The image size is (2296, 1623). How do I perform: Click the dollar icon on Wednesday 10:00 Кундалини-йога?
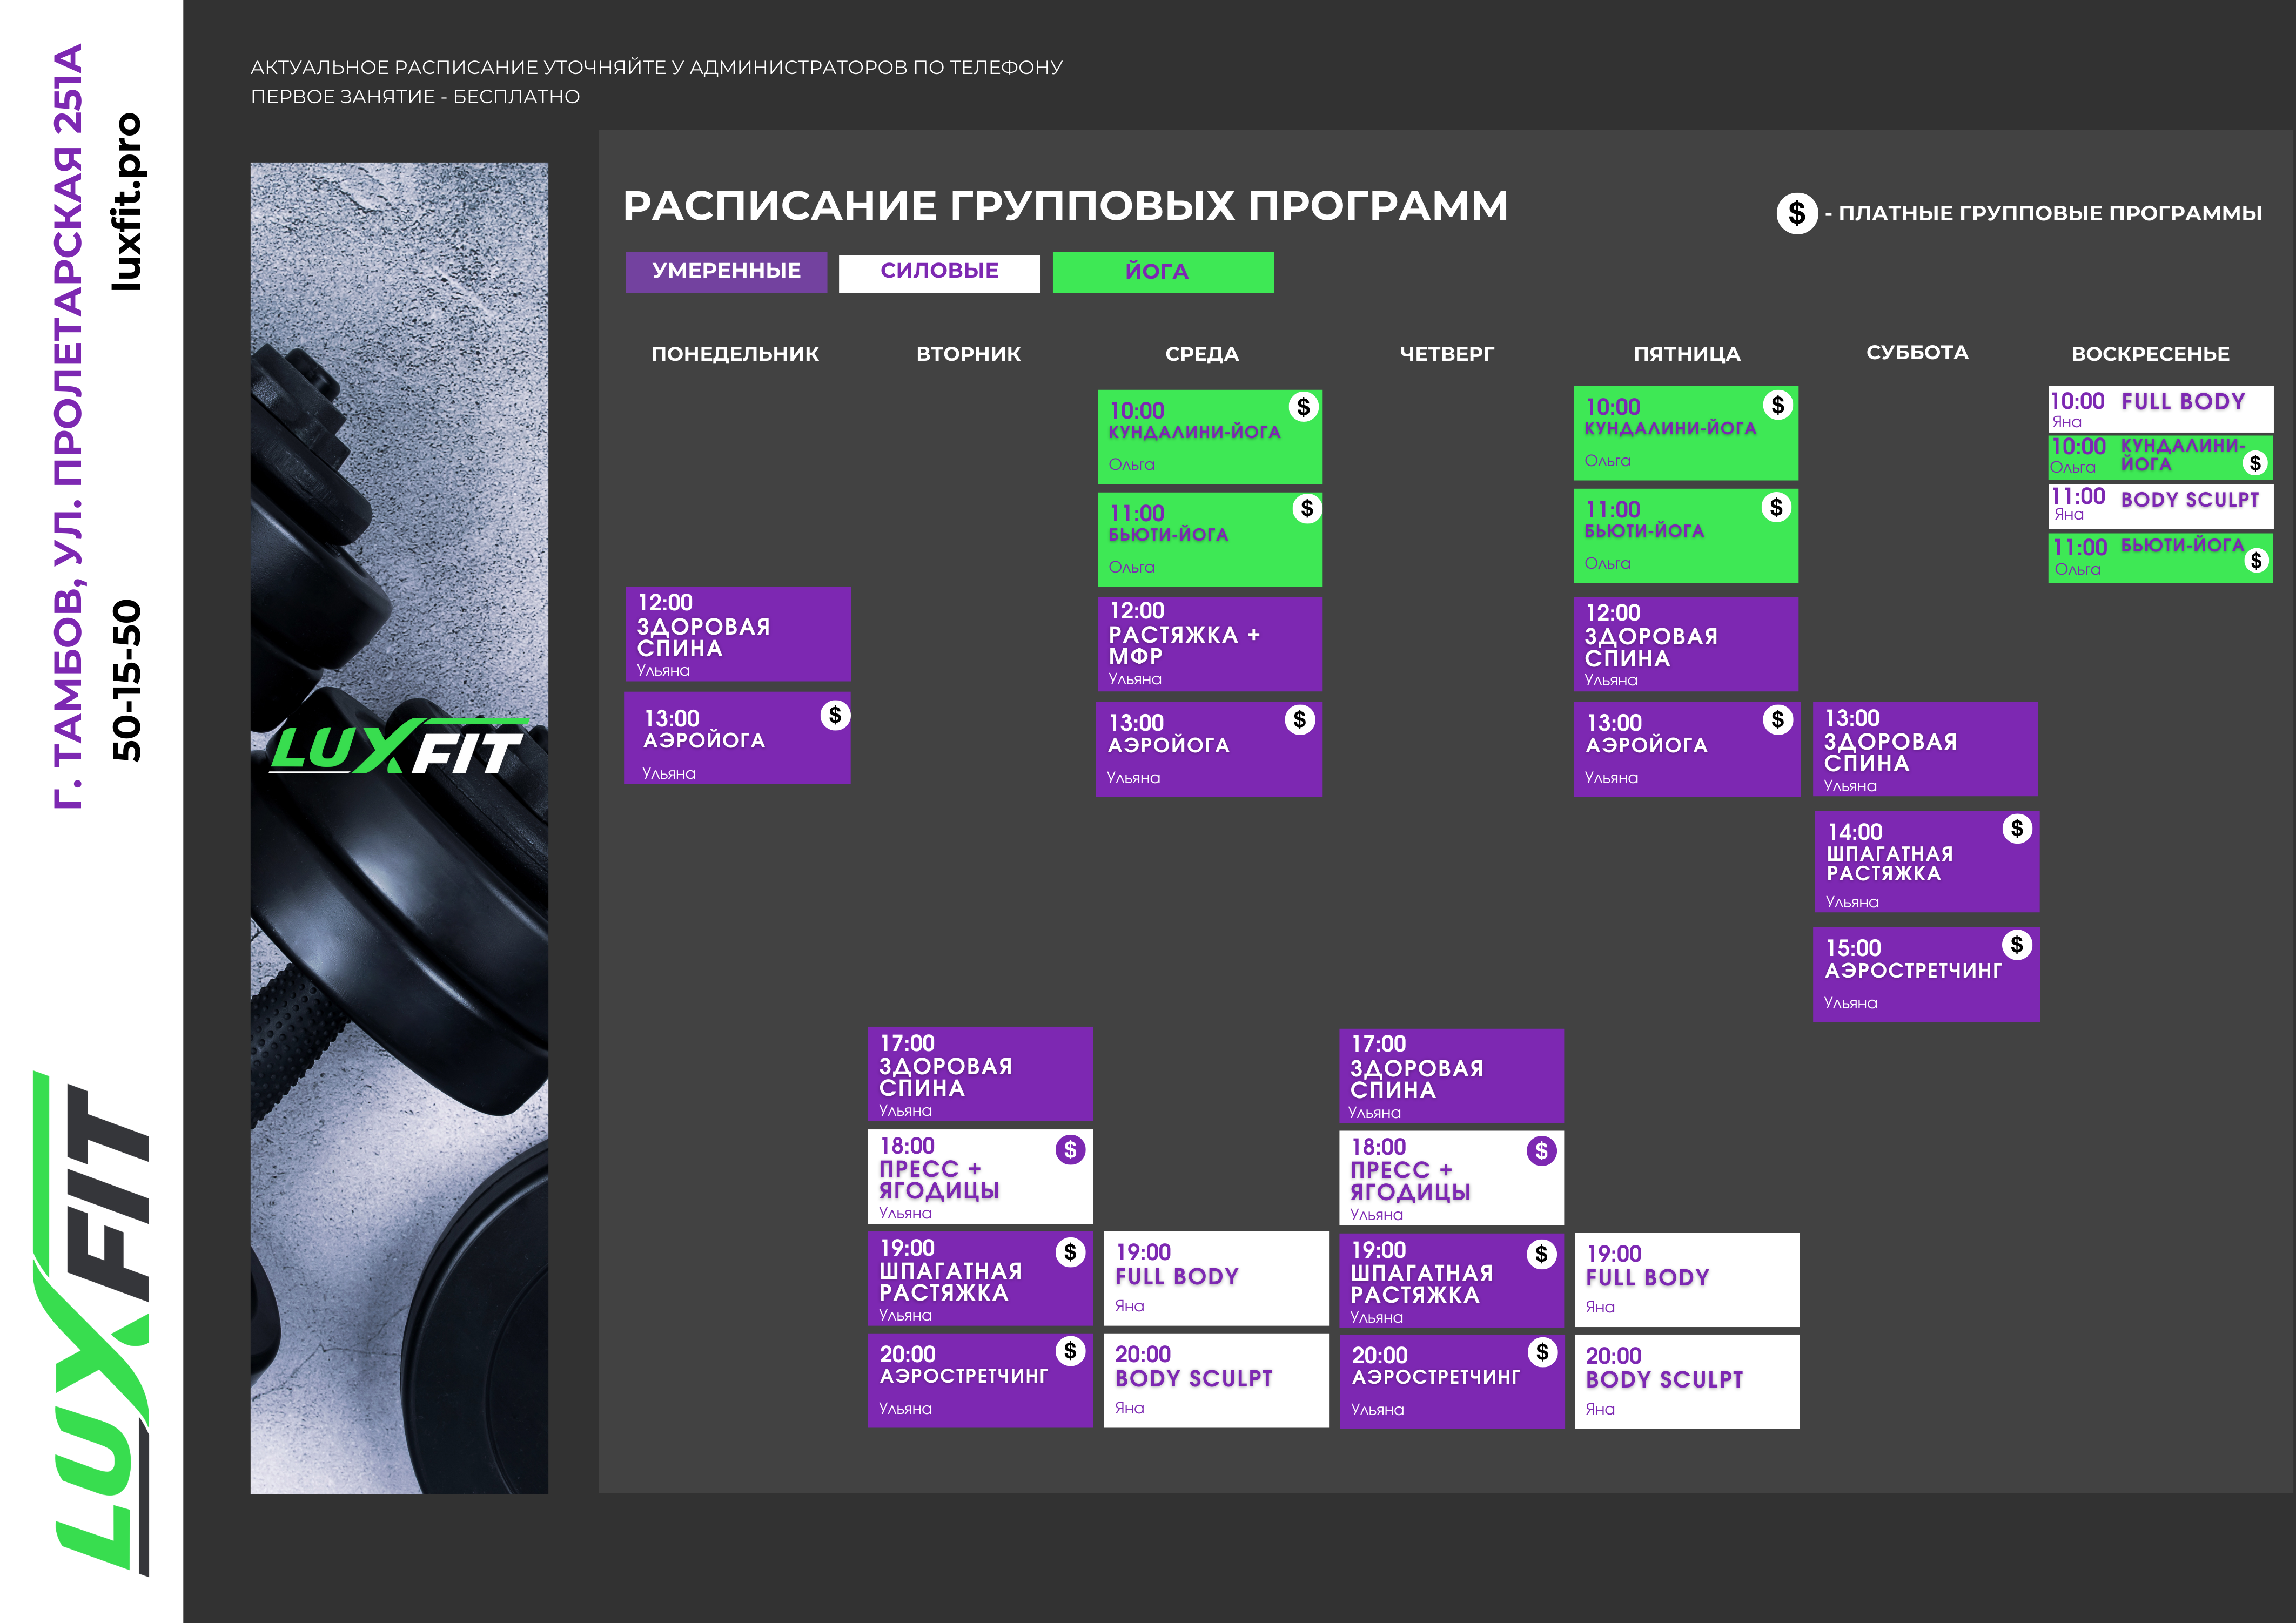[x=1303, y=407]
